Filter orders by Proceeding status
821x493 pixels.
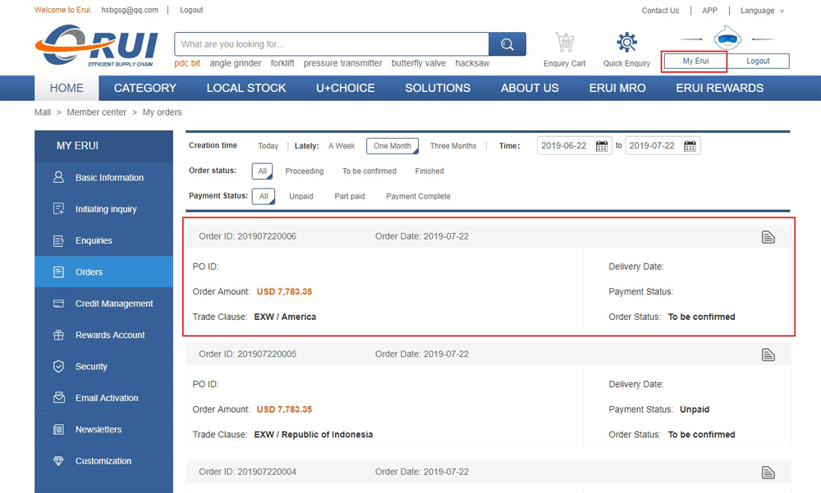click(305, 171)
